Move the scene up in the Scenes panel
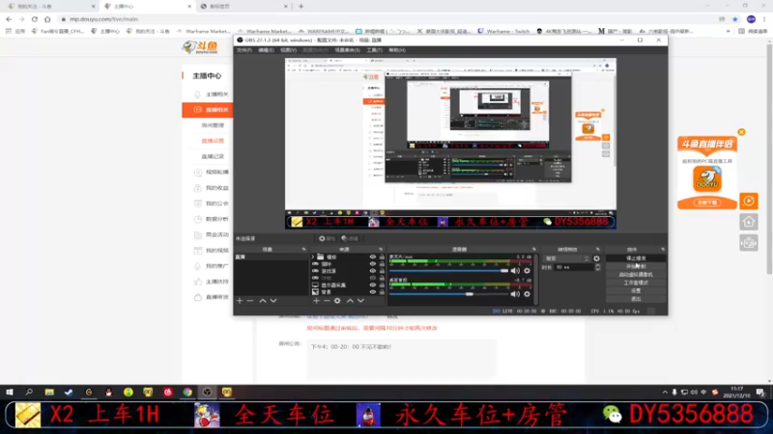The image size is (773, 434). [263, 301]
